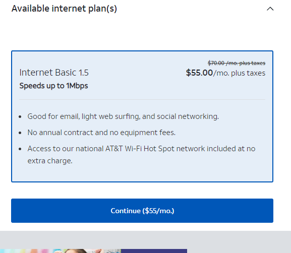Click the crossed-out $70.00 price

click(237, 63)
